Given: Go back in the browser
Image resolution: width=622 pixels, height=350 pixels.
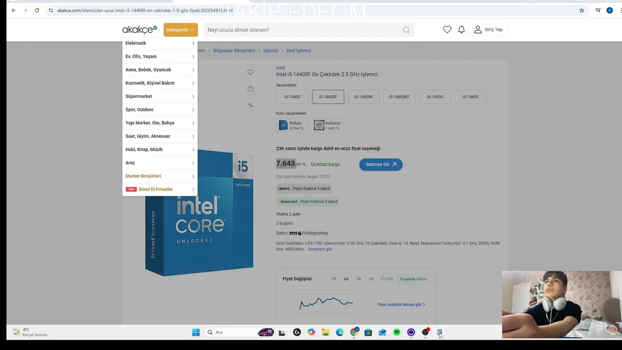Looking at the screenshot, I should click(14, 10).
